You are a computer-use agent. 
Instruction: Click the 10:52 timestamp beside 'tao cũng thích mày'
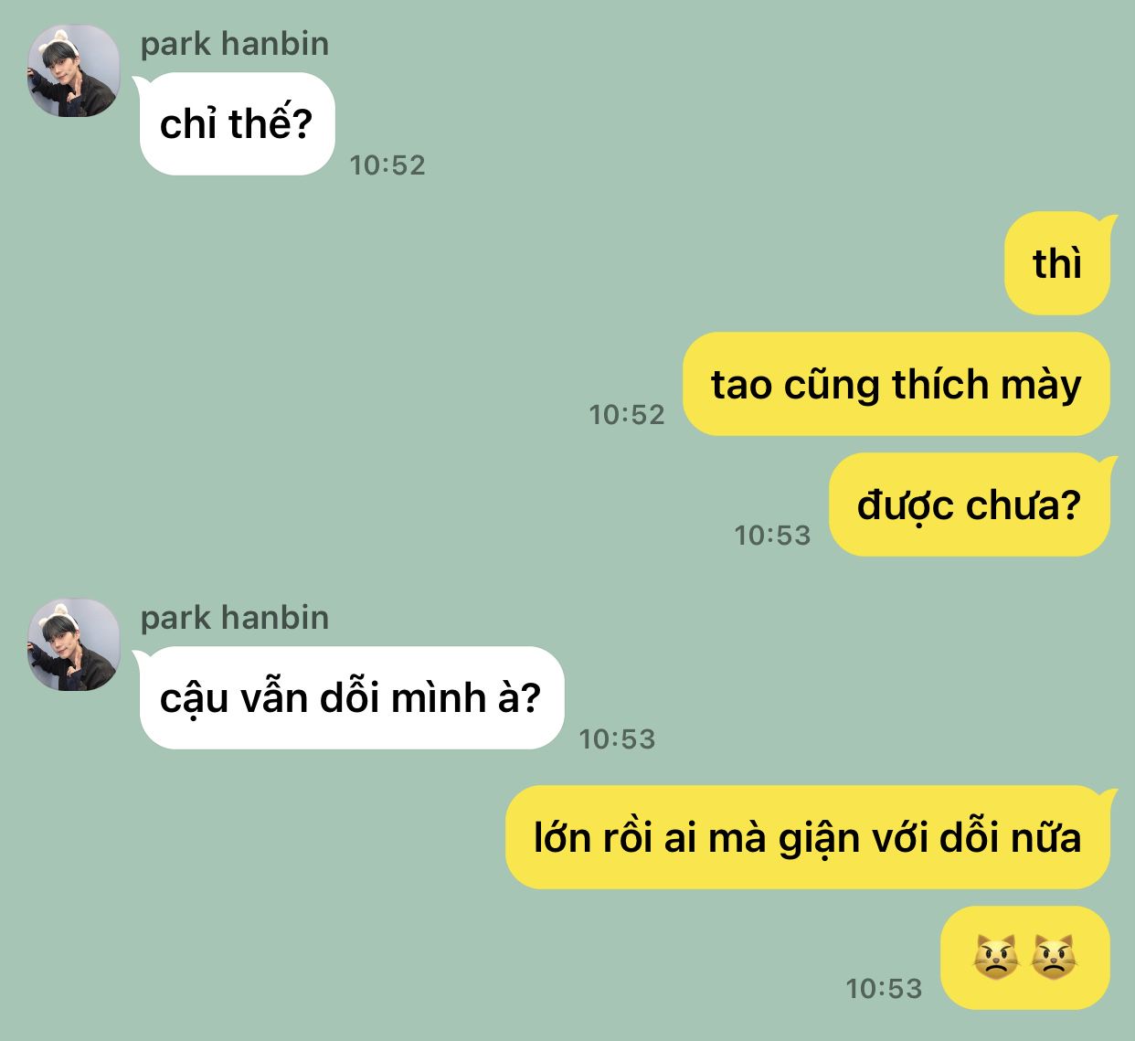click(627, 415)
